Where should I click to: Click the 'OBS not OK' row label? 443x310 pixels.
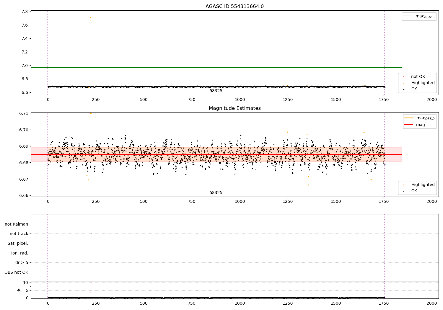pos(16,272)
